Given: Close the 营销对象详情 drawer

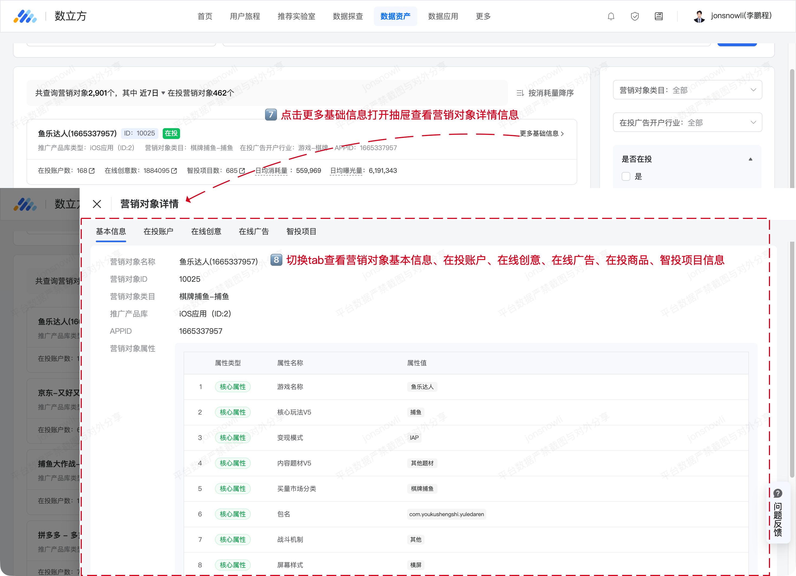Looking at the screenshot, I should pos(97,204).
